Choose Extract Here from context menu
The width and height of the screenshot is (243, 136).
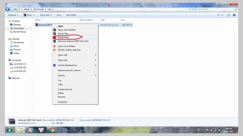pyautogui.click(x=63, y=37)
